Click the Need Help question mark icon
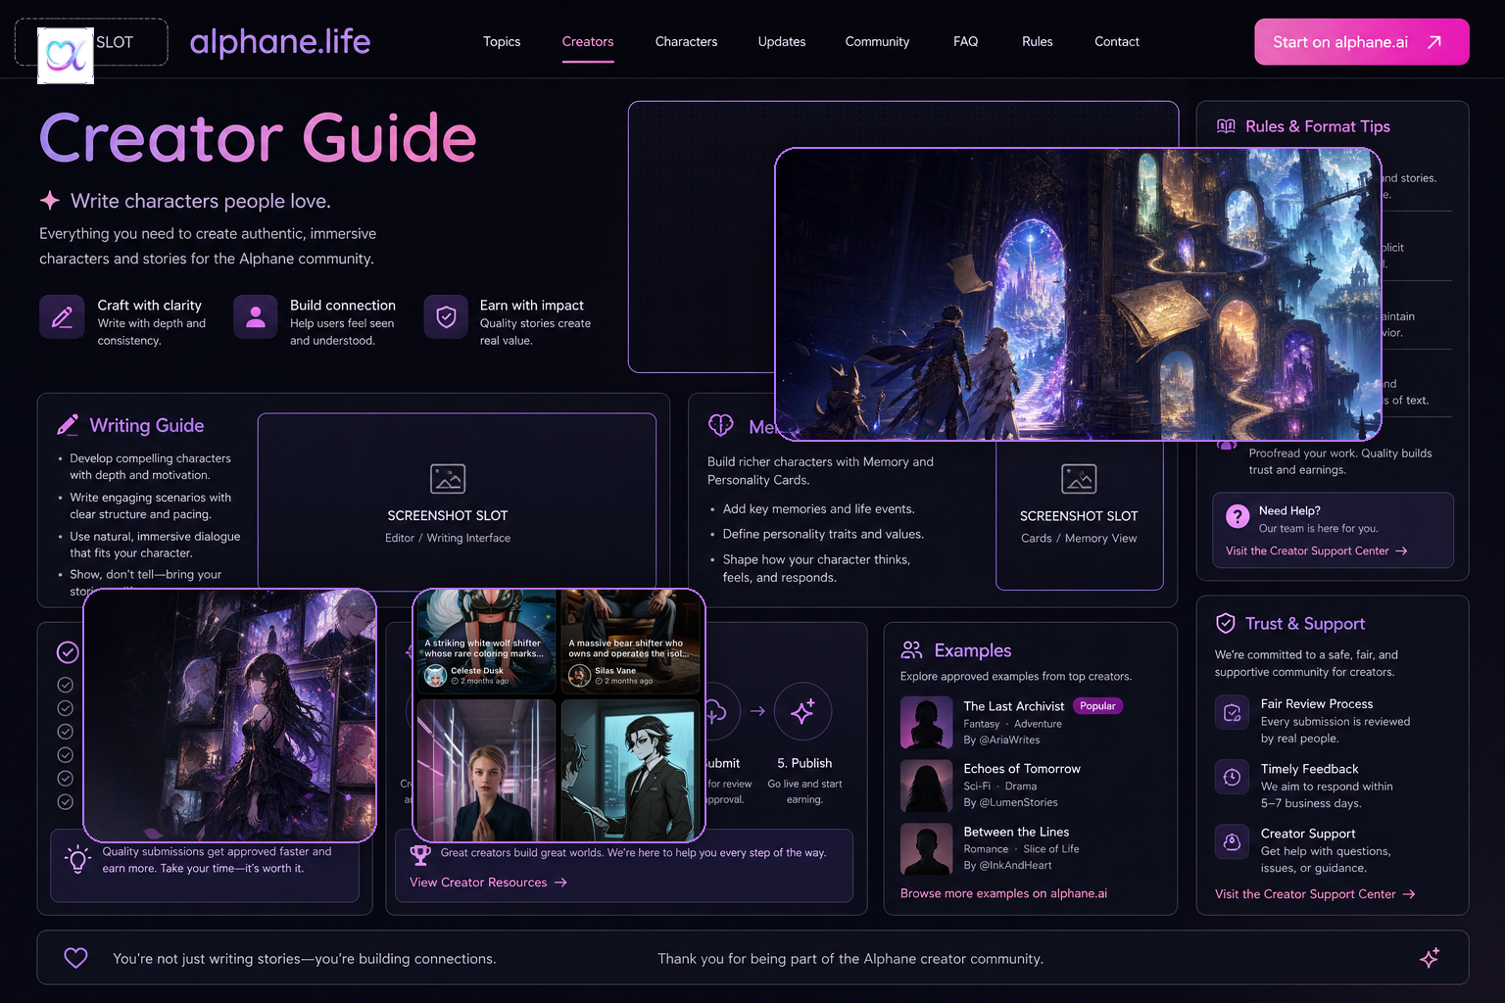 pos(1238,516)
